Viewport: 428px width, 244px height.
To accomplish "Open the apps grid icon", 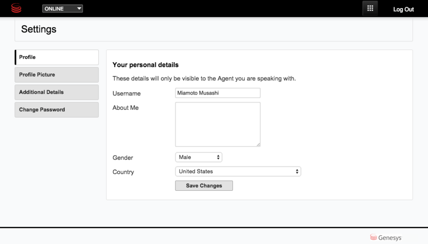I will [x=370, y=9].
